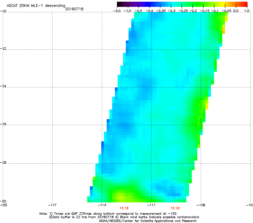Click the positive "1.0" label at the scale's red end
The width and height of the screenshot is (253, 223).
[247, 11]
